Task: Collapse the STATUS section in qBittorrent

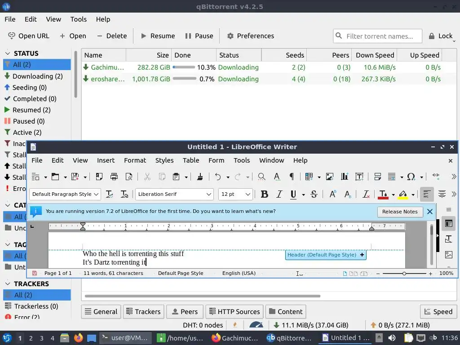Action: [x=8, y=53]
